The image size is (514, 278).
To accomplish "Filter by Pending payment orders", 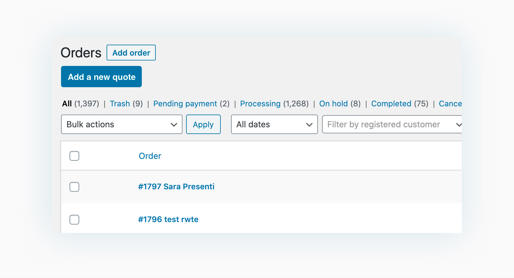I will 185,104.
